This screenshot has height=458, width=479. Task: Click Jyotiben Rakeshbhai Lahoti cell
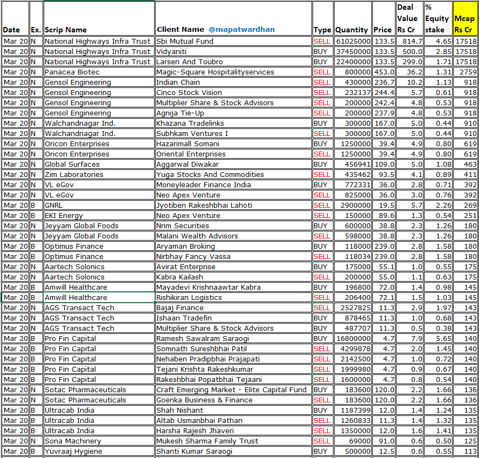pos(233,206)
